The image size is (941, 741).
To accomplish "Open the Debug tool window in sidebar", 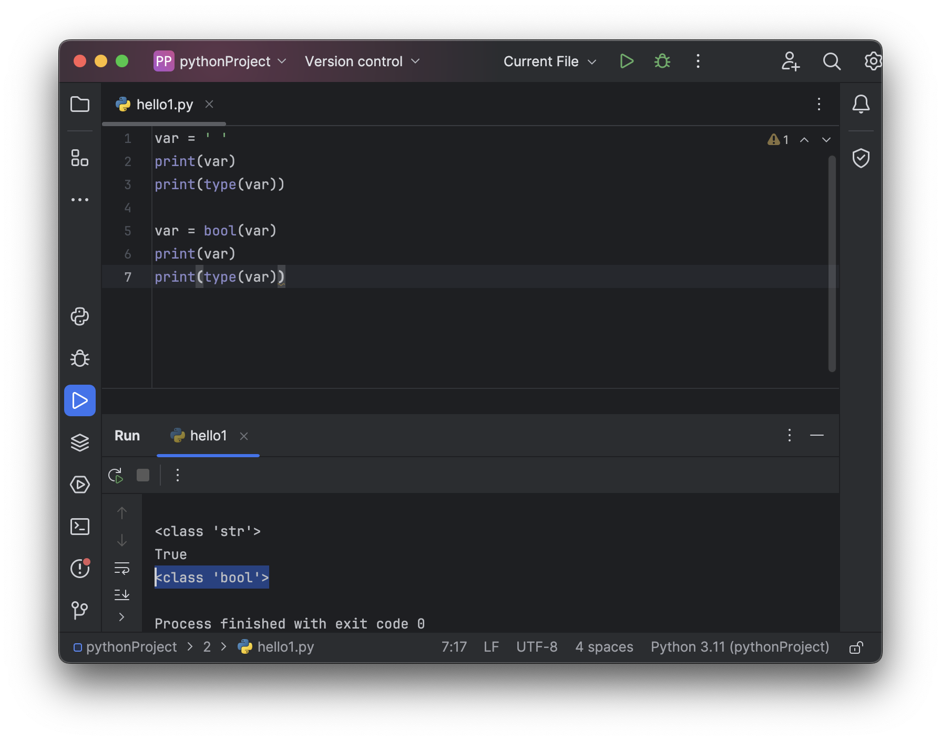I will [80, 358].
